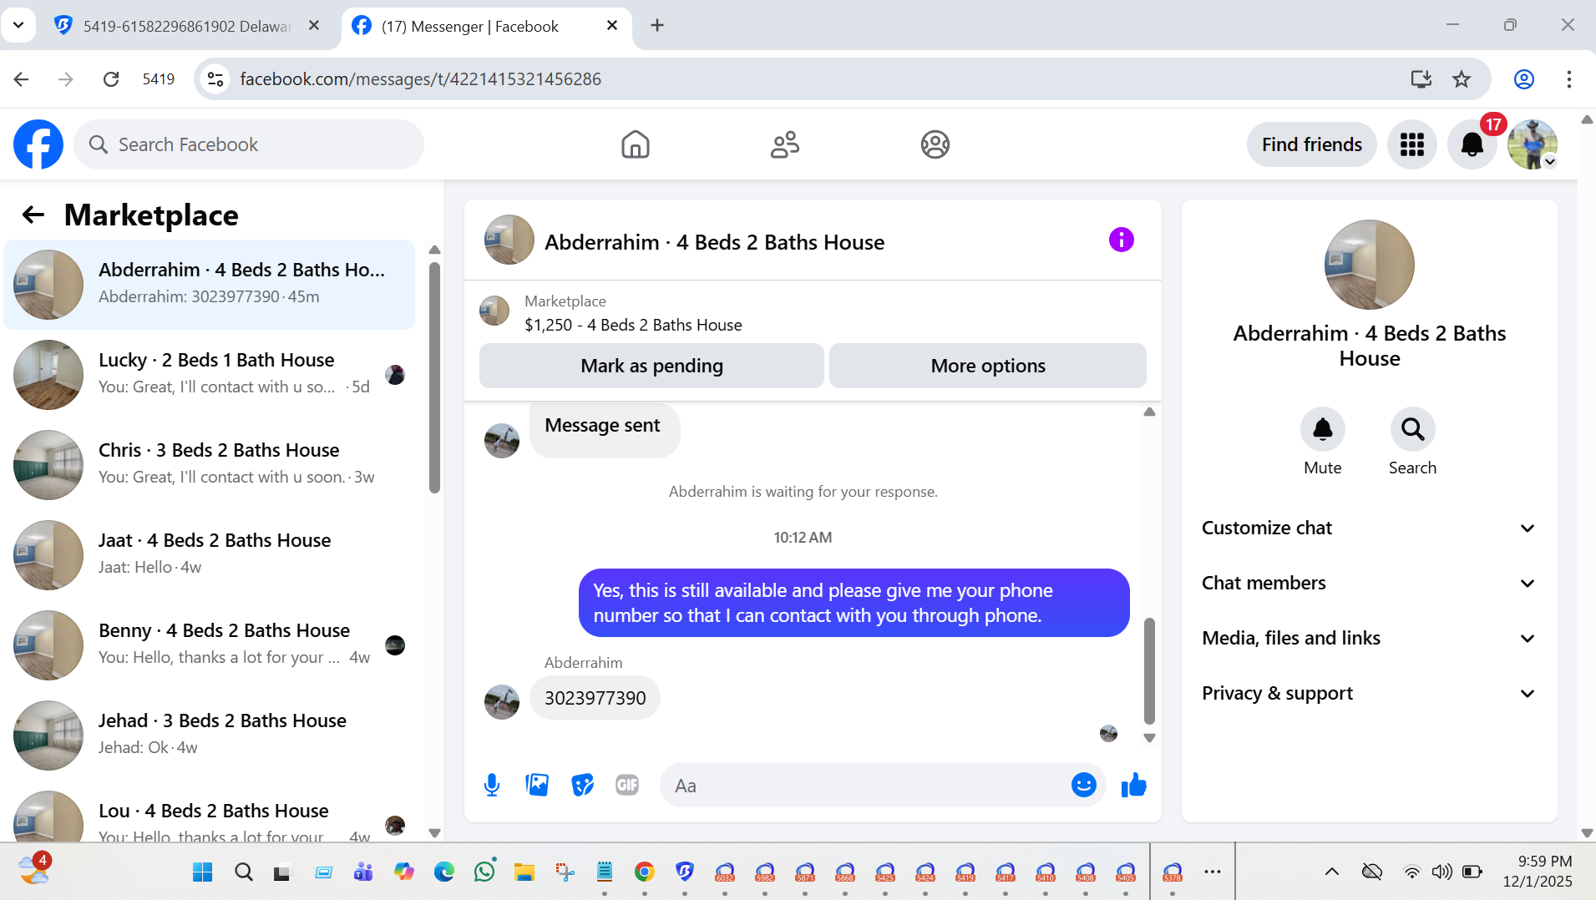The height and width of the screenshot is (900, 1596).
Task: Navigate back in the browser
Action: 22,79
